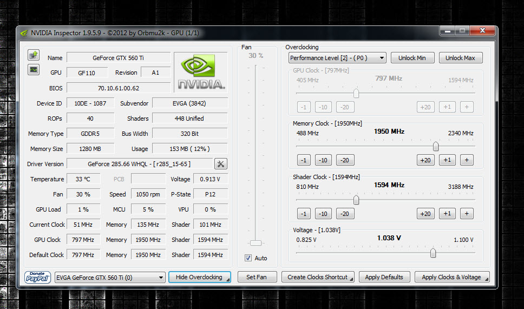Click Memory Clock +20 button
Viewport: 524px width, 309px height.
coord(425,160)
